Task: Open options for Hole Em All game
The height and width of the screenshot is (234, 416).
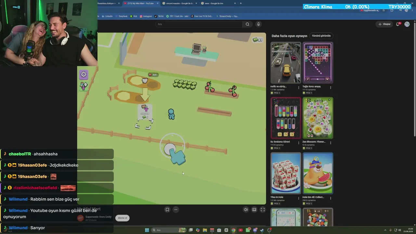Action: pos(331,198)
